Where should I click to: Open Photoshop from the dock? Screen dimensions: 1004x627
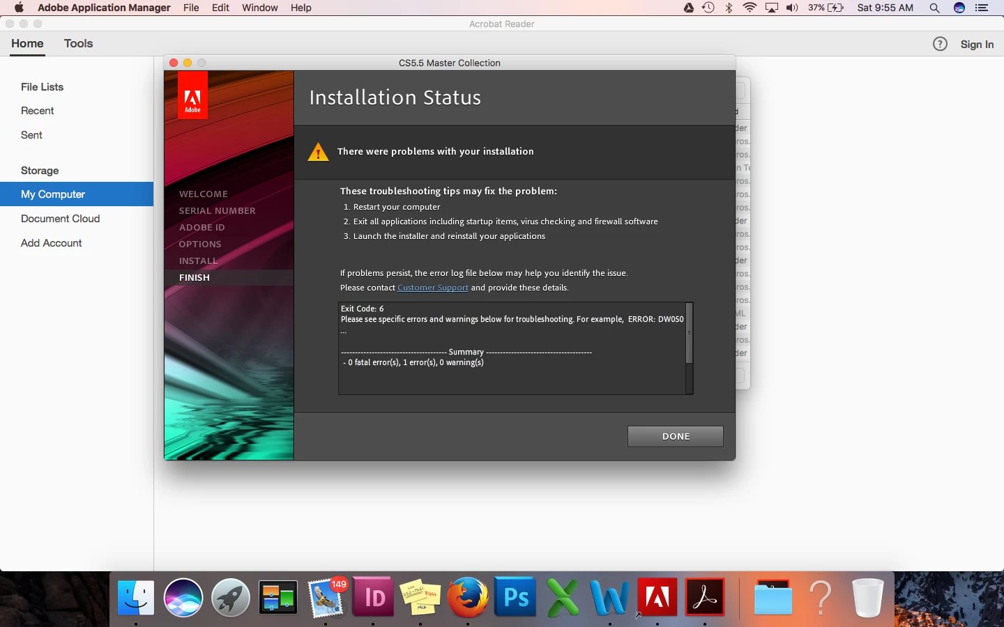coord(515,597)
